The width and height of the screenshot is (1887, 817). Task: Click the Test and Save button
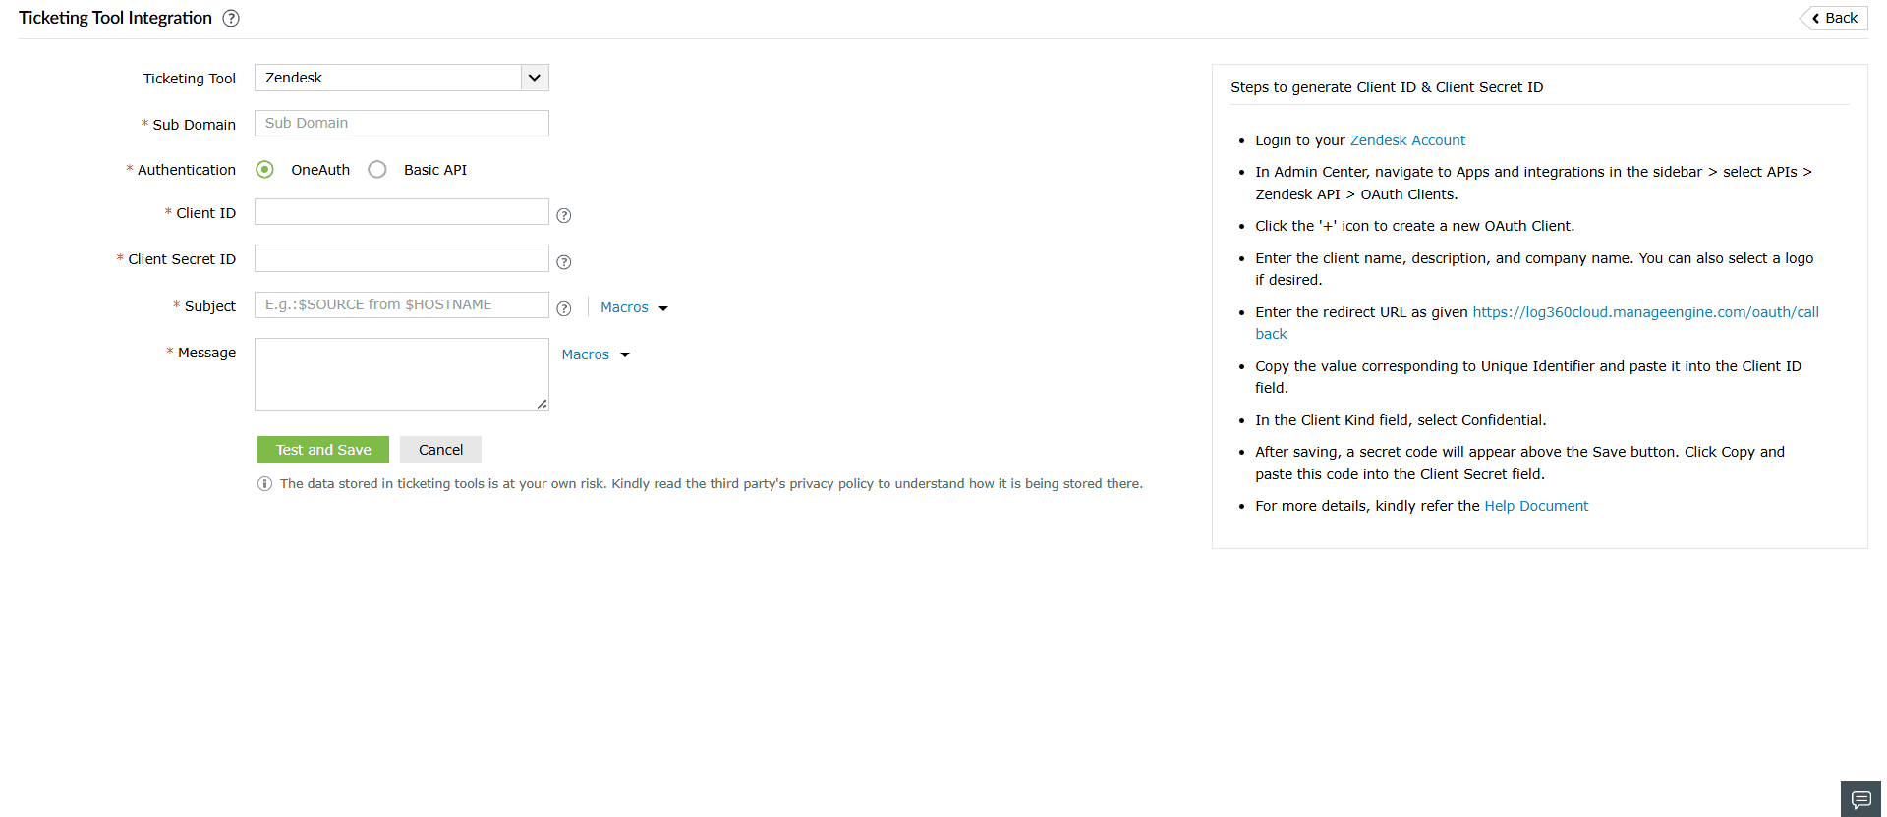tap(323, 450)
